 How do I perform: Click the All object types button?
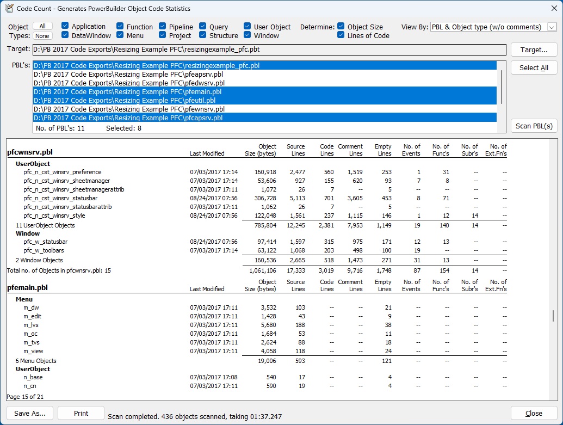[42, 25]
